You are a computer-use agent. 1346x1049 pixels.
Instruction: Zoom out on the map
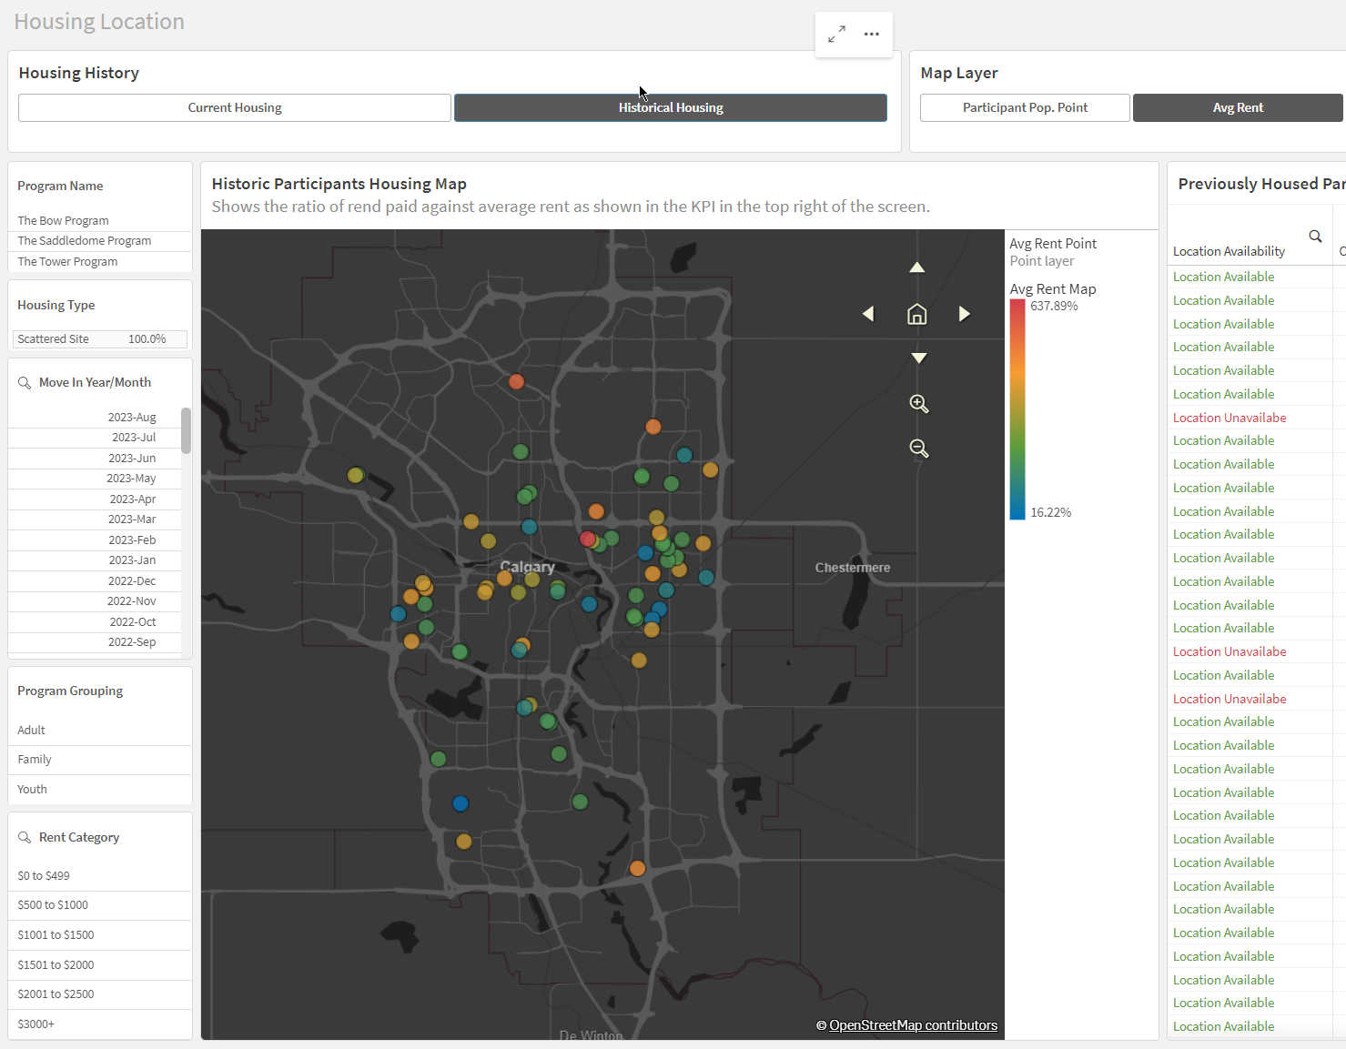coord(918,449)
